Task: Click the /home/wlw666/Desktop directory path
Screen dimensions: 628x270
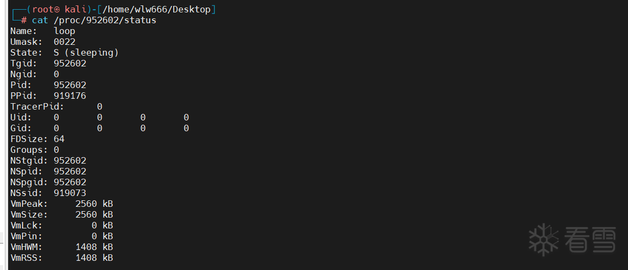Action: pos(156,9)
